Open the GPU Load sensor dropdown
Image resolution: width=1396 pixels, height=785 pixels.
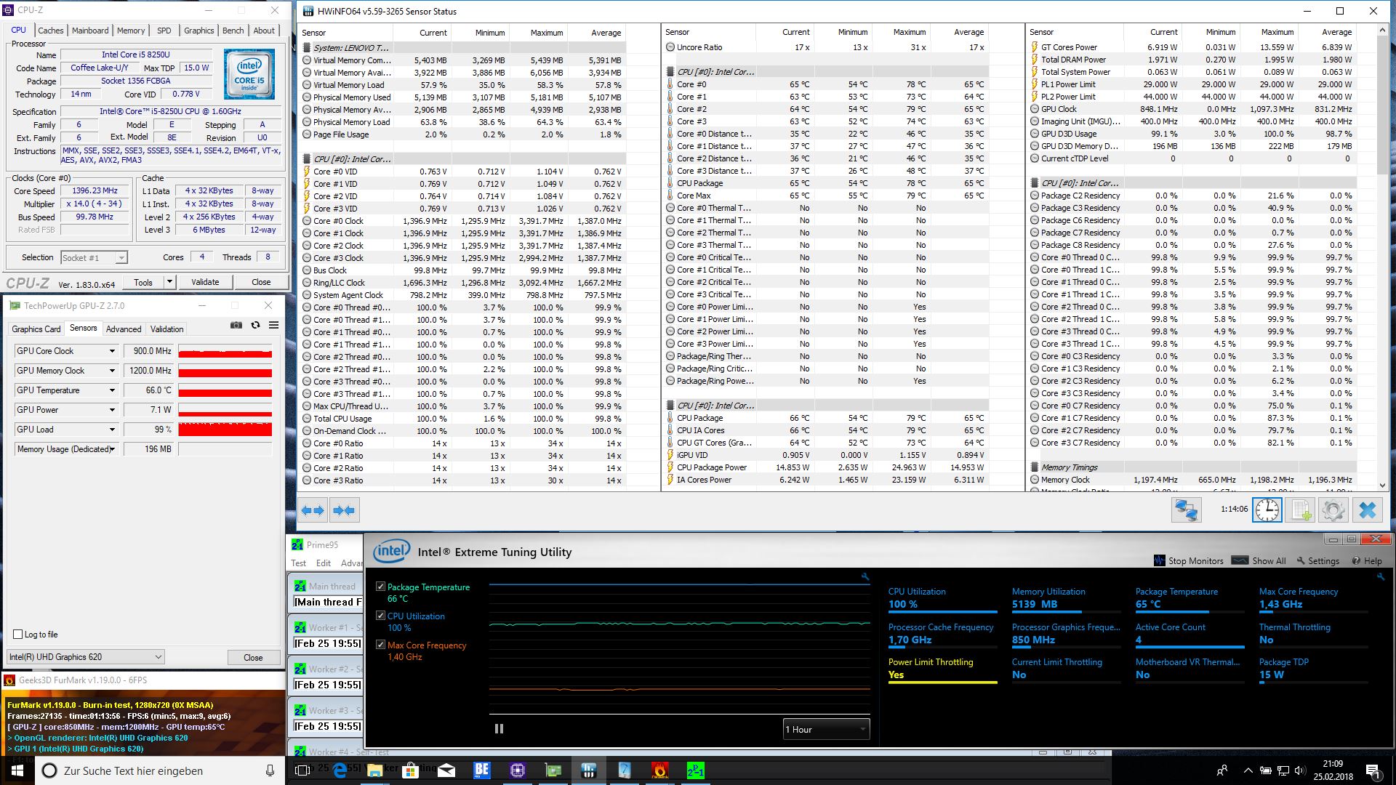(112, 430)
